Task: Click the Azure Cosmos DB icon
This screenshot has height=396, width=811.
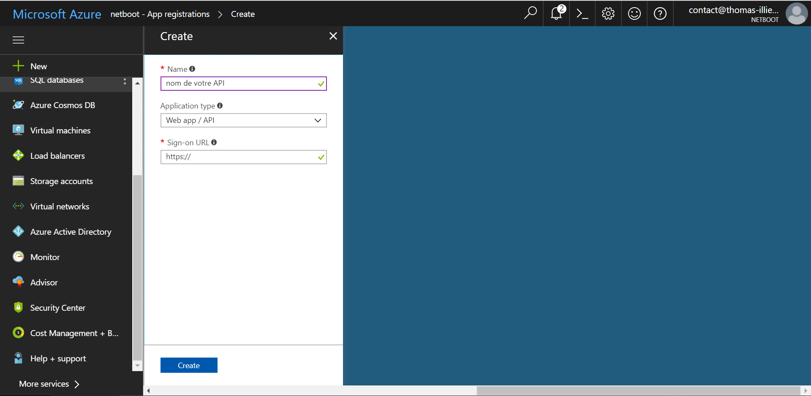Action: 18,105
